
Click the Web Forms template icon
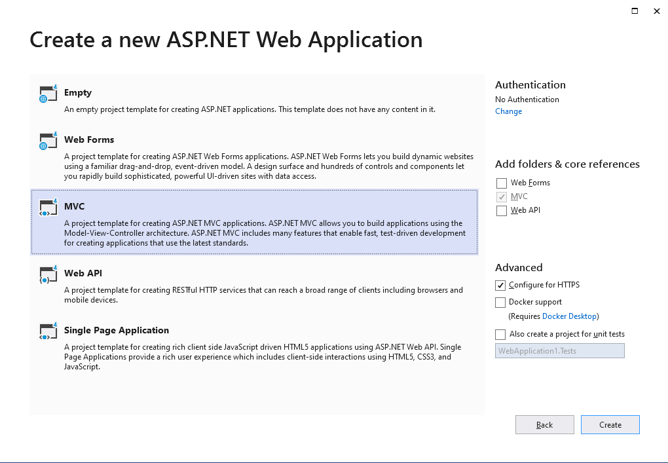(x=47, y=141)
